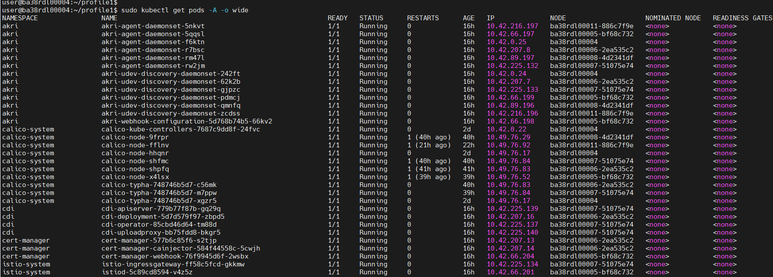The height and width of the screenshot is (277, 773).
Task: Select restart value '1 (41h ago)'
Action: click(x=429, y=169)
